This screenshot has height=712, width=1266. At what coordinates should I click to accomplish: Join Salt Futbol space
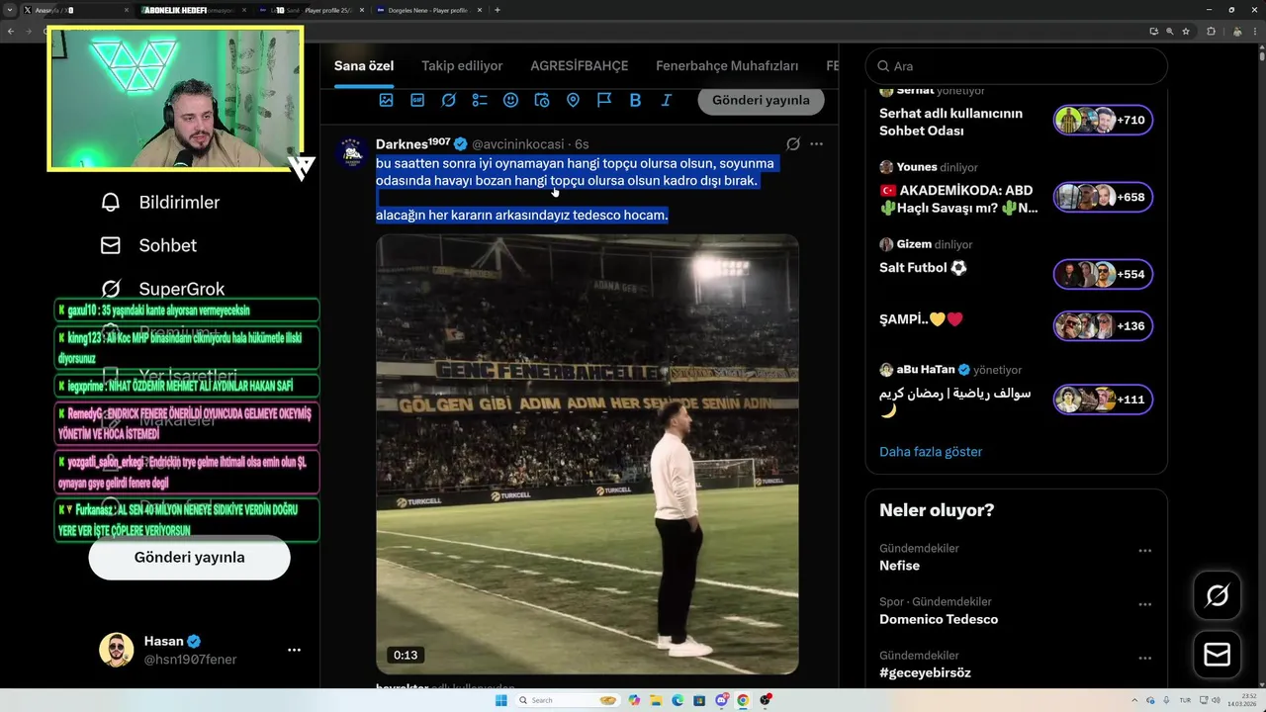pos(923,267)
